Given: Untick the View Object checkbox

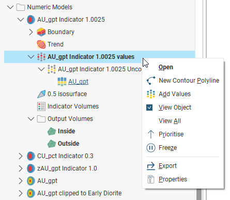Looking at the screenshot, I should [x=149, y=107].
